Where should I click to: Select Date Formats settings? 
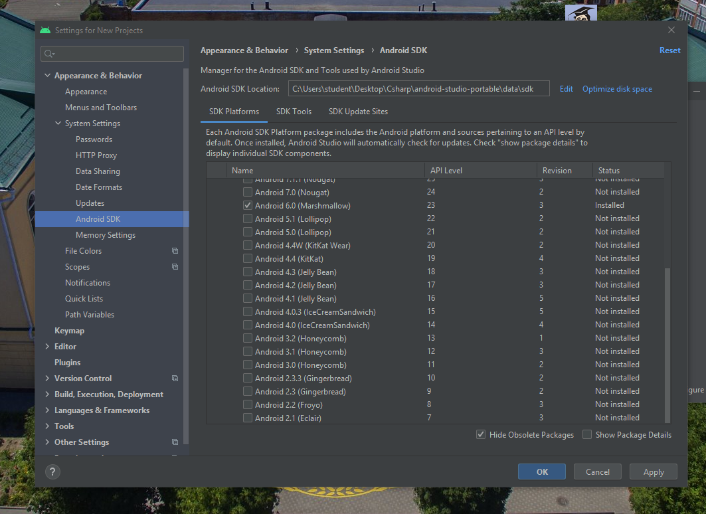pyautogui.click(x=99, y=187)
